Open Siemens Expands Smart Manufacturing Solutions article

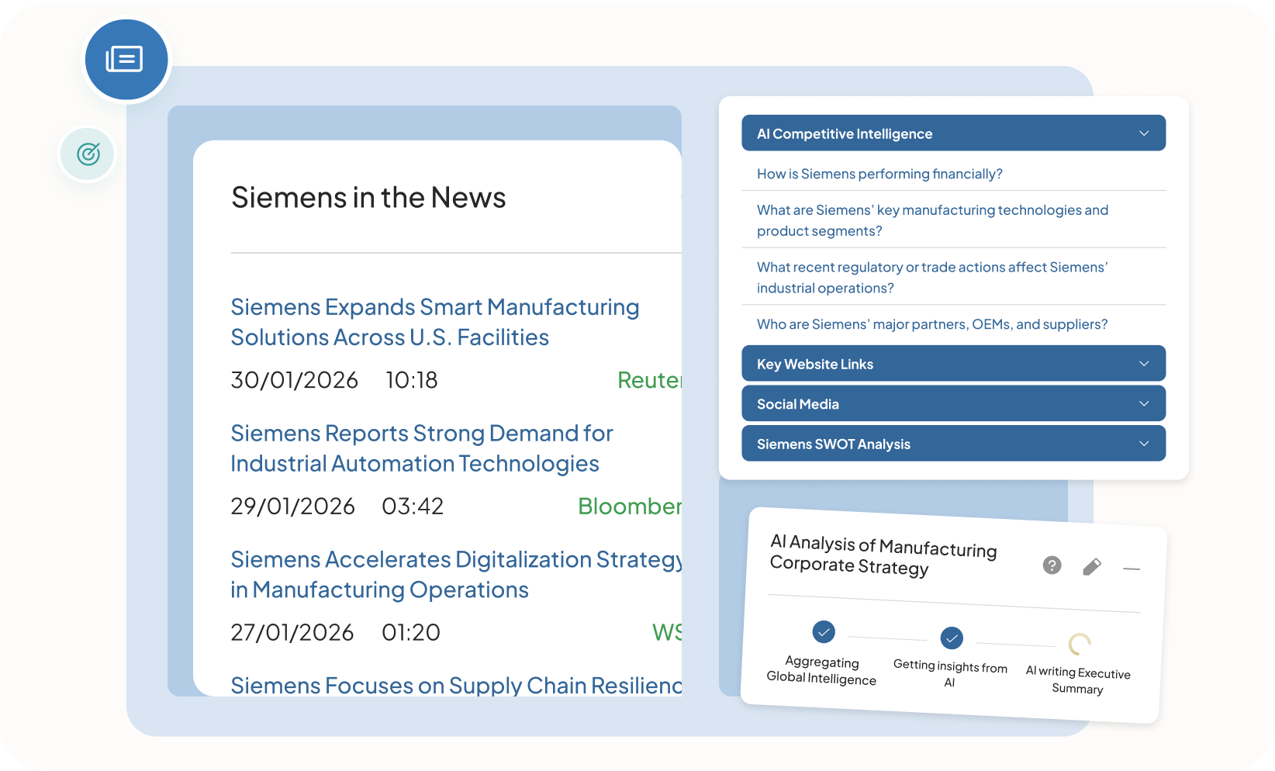(435, 322)
